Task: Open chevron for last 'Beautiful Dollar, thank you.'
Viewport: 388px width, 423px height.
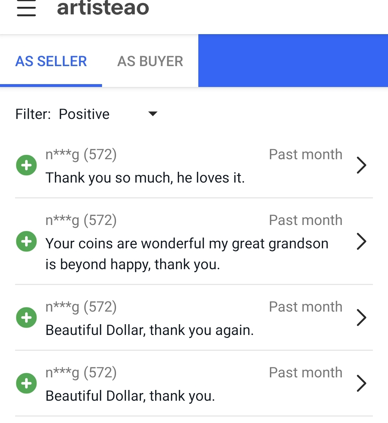Action: [x=361, y=383]
